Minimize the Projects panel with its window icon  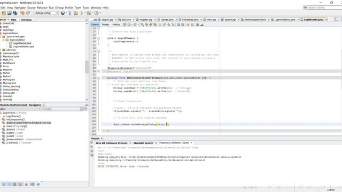pyautogui.click(x=87, y=20)
